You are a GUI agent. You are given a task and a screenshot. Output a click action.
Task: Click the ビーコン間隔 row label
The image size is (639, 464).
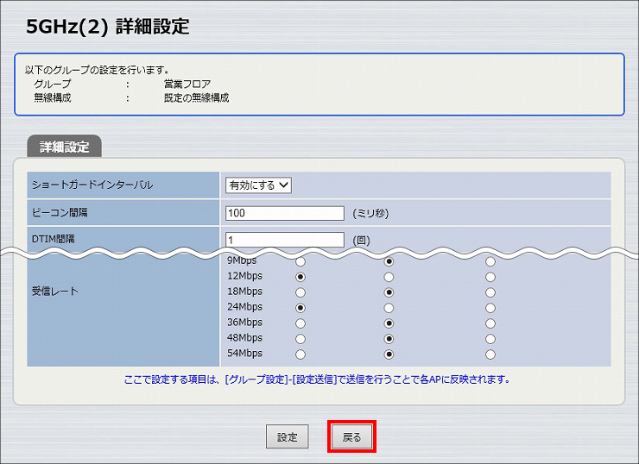pos(60,212)
